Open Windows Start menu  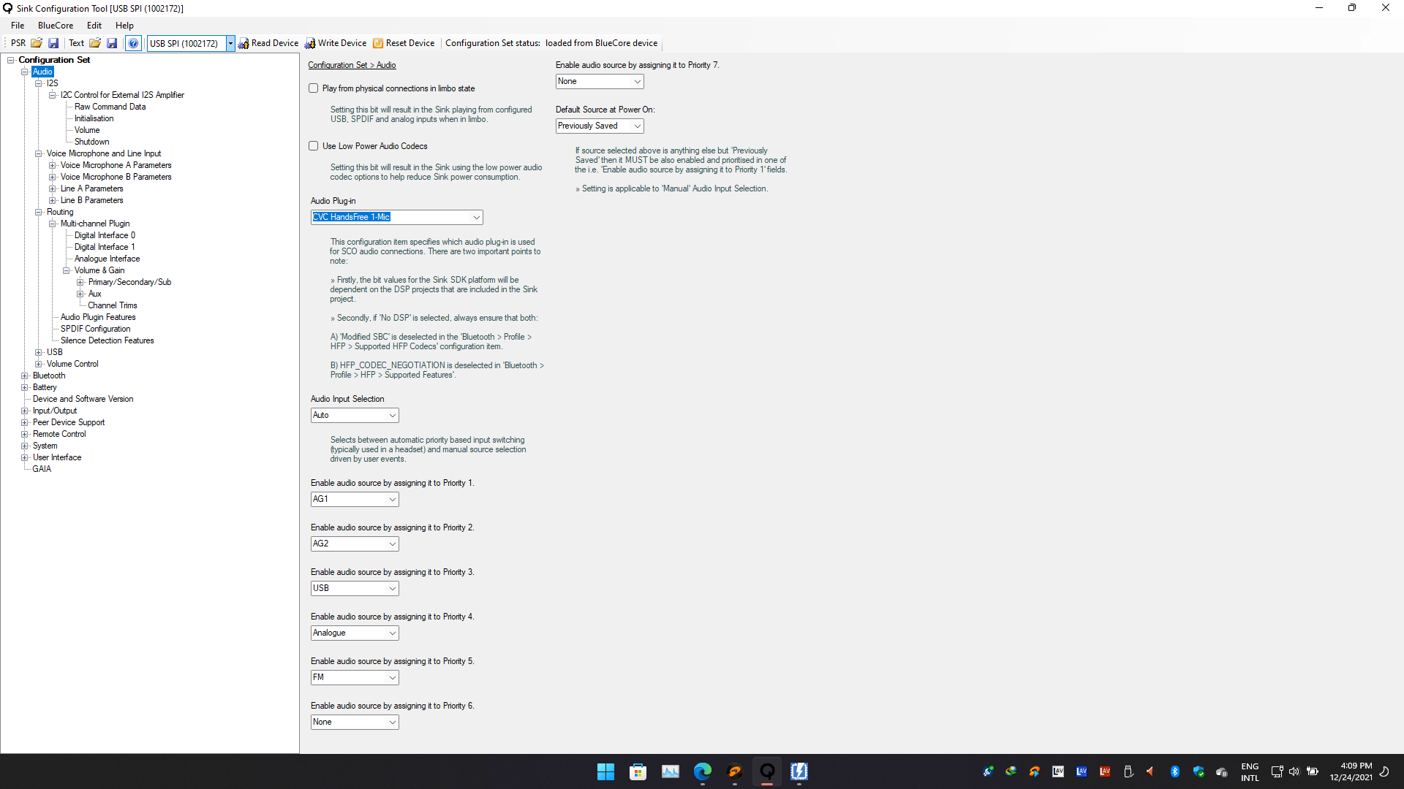pyautogui.click(x=605, y=771)
